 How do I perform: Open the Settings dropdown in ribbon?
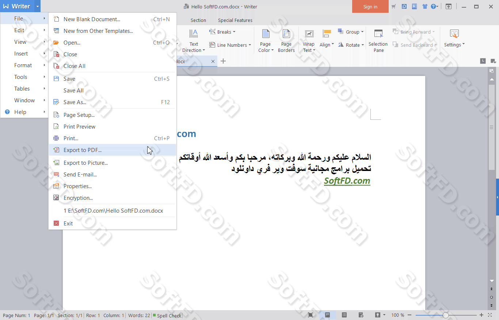pyautogui.click(x=454, y=39)
